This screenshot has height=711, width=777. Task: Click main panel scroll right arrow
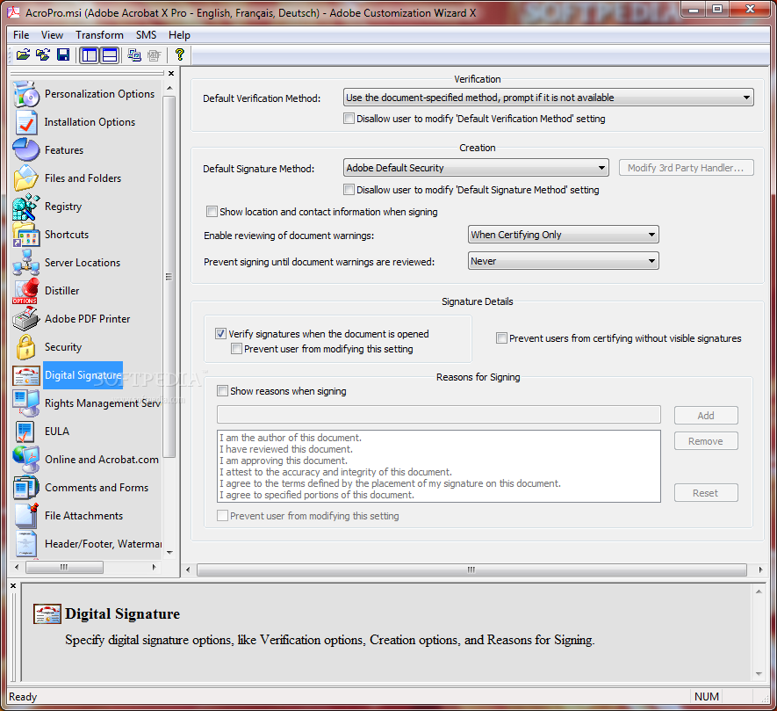(760, 570)
